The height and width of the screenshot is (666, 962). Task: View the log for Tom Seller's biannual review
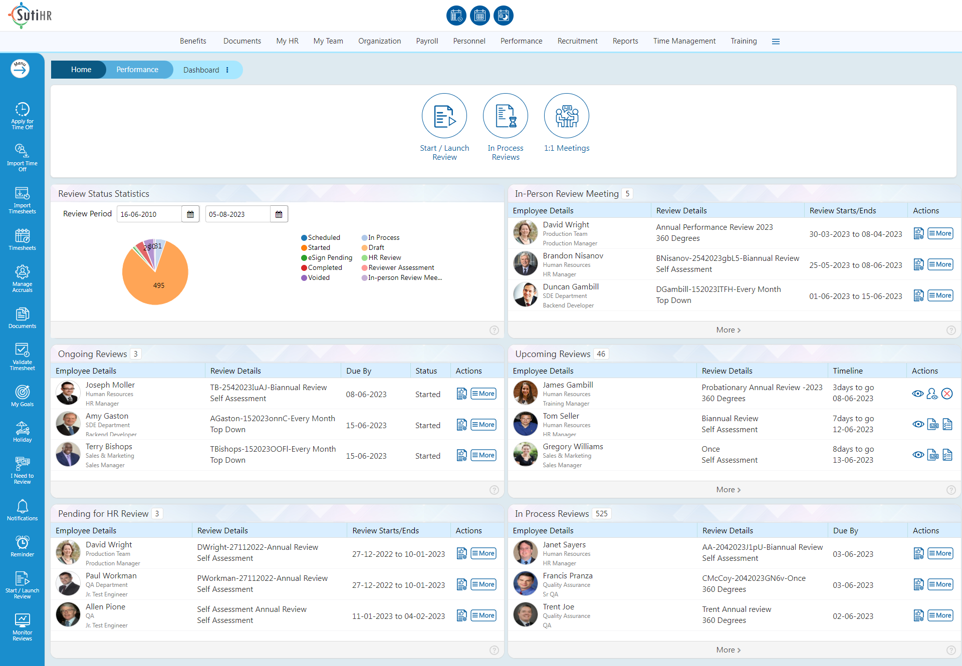tap(933, 424)
